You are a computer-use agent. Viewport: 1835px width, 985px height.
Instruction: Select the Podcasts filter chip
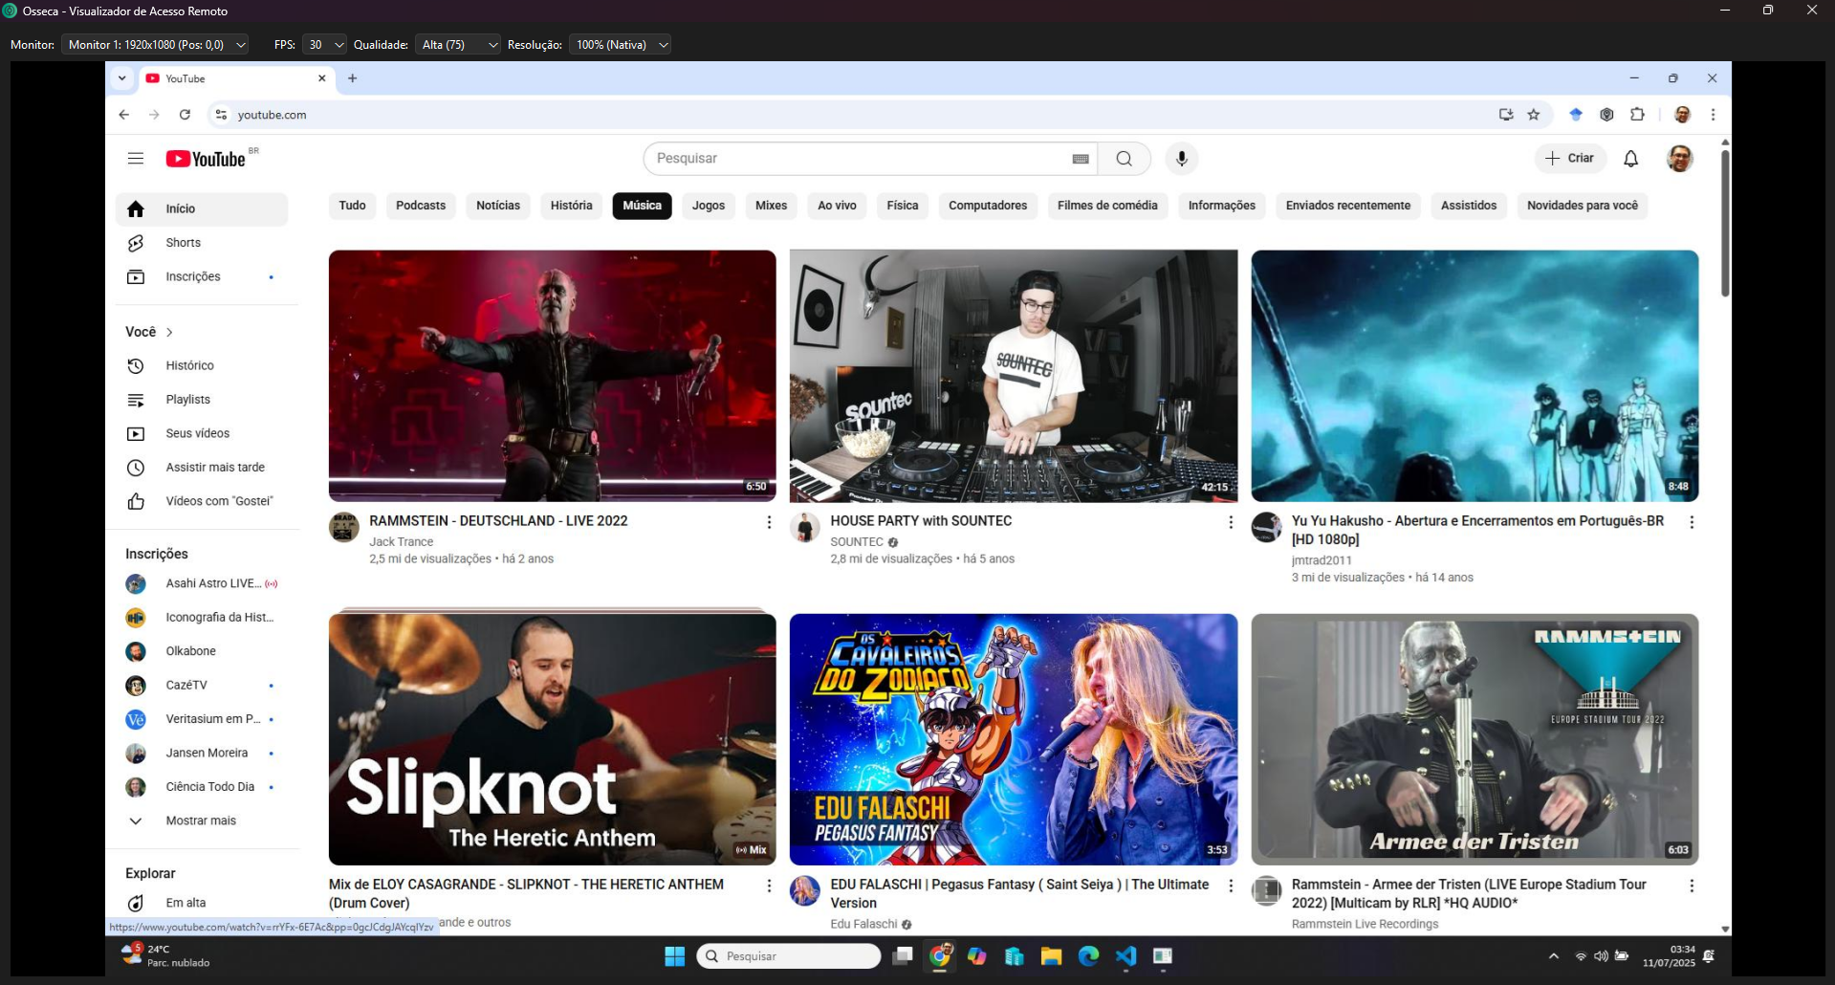tap(421, 206)
